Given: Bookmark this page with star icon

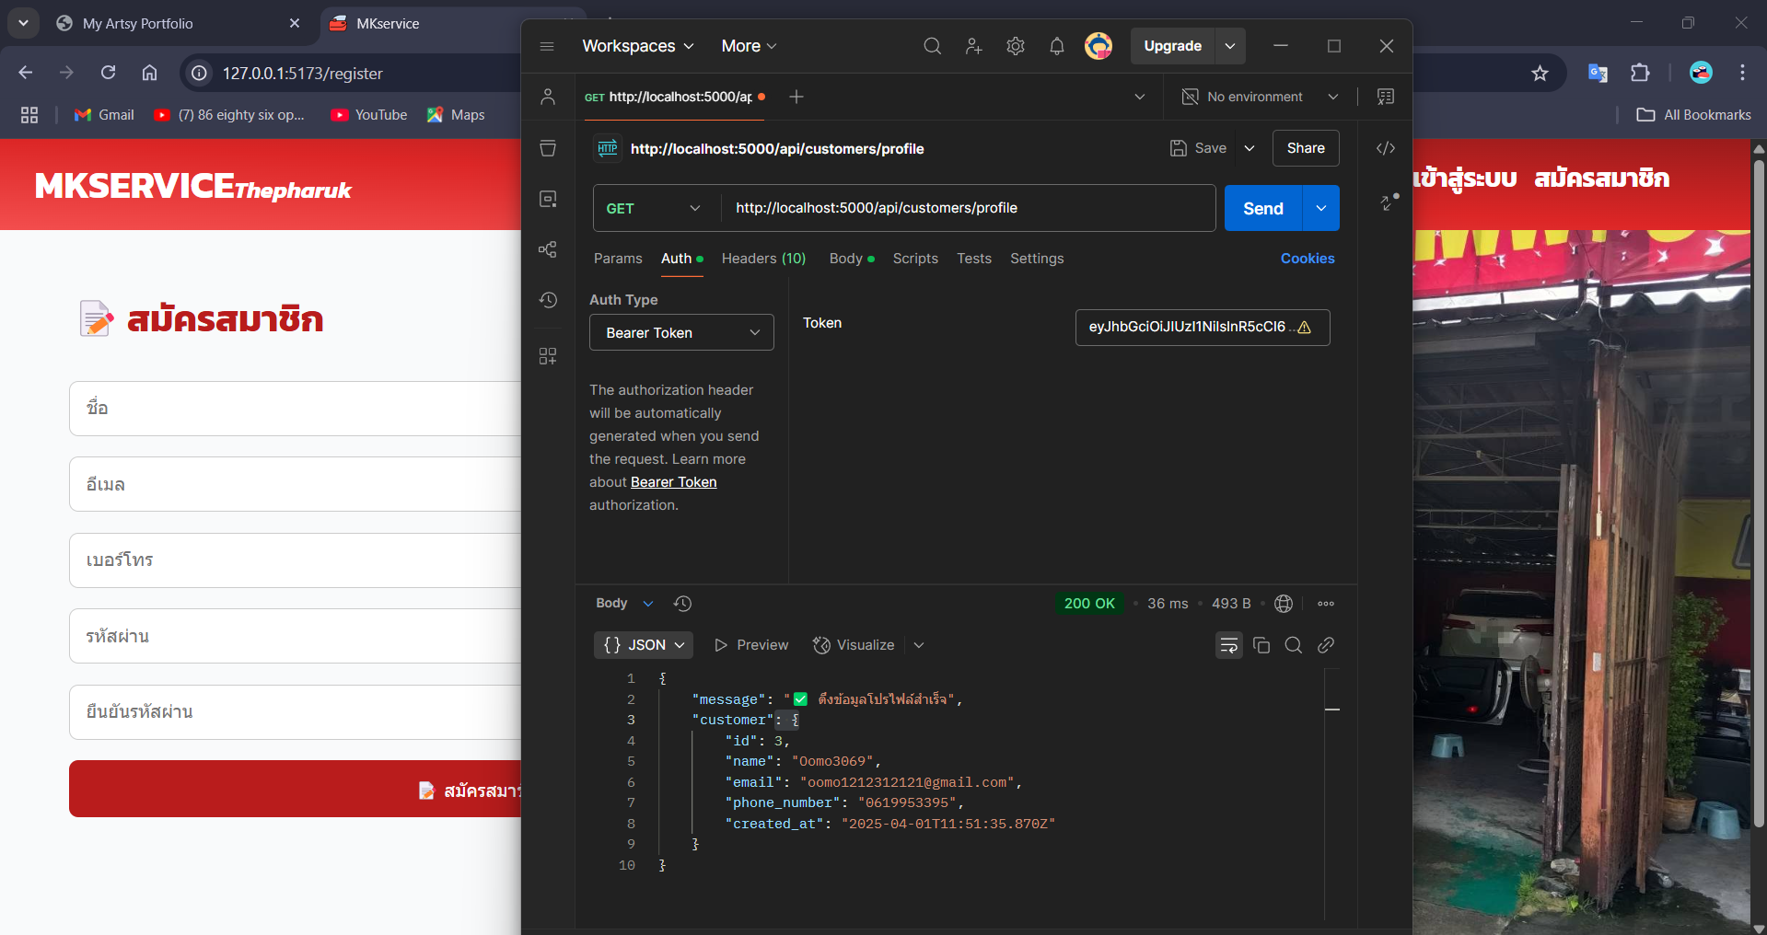Looking at the screenshot, I should 1540,73.
